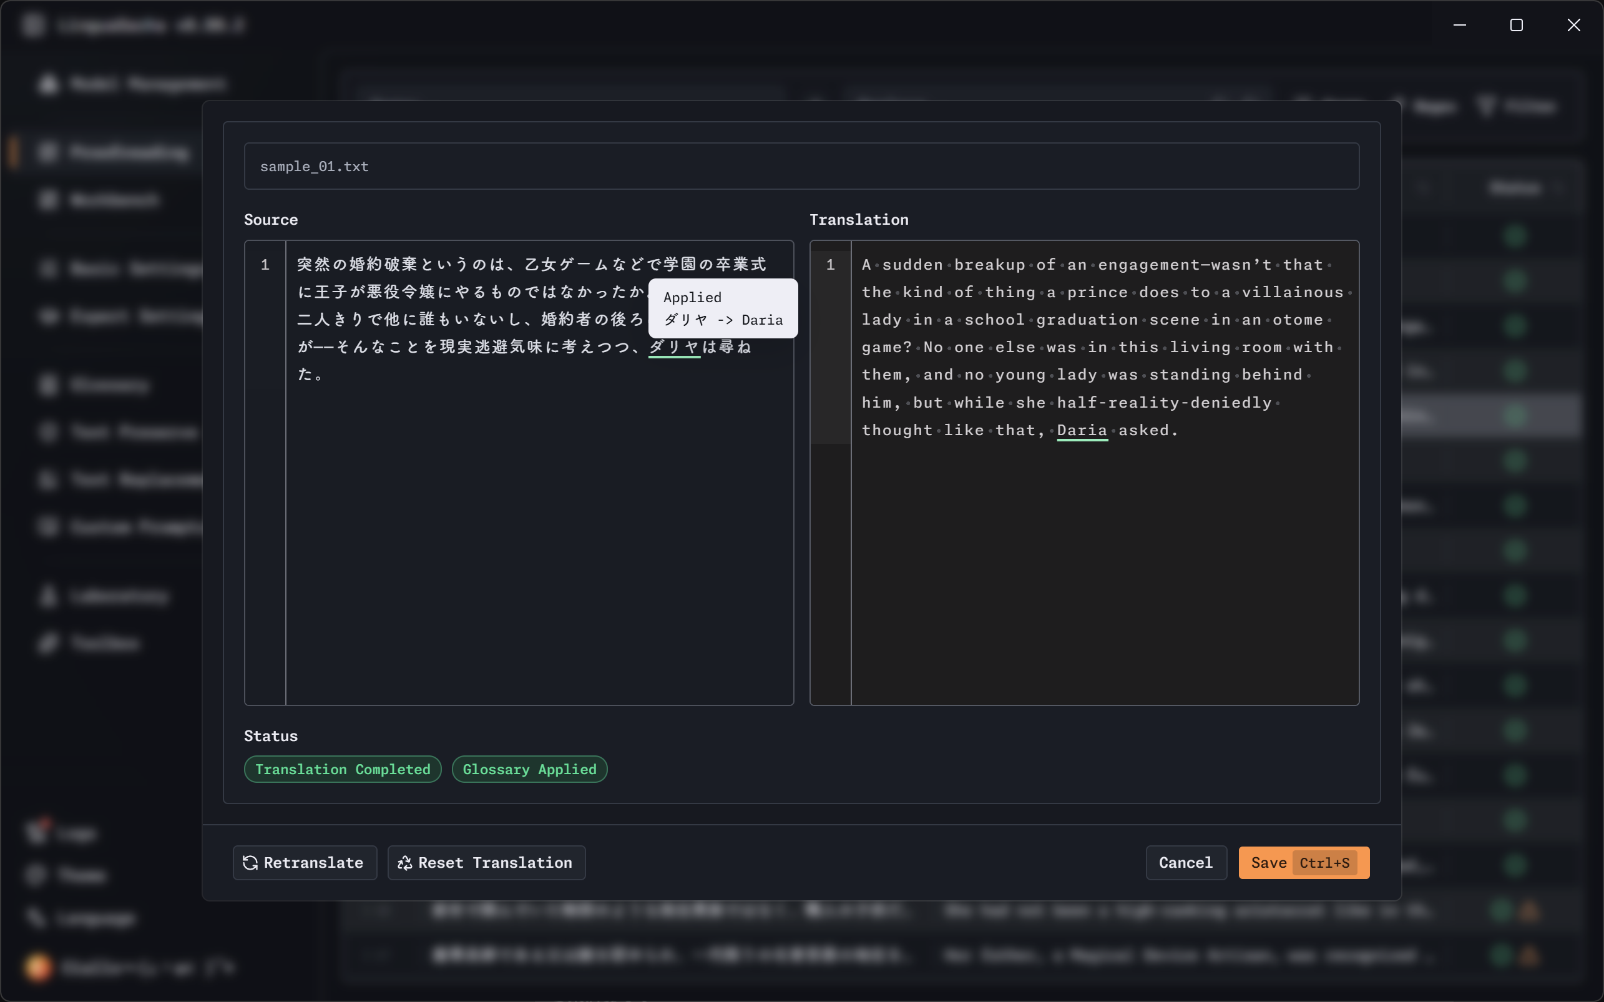Click the underlined Daria term in Translation
This screenshot has height=1002, width=1604.
pyautogui.click(x=1082, y=430)
